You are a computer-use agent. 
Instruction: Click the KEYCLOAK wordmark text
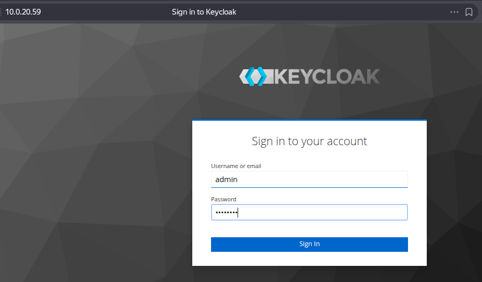pos(326,77)
